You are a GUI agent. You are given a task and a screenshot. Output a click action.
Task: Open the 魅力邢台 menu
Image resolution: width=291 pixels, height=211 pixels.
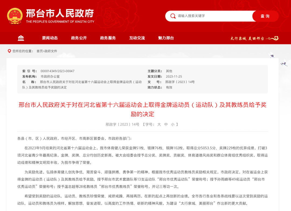166,38
